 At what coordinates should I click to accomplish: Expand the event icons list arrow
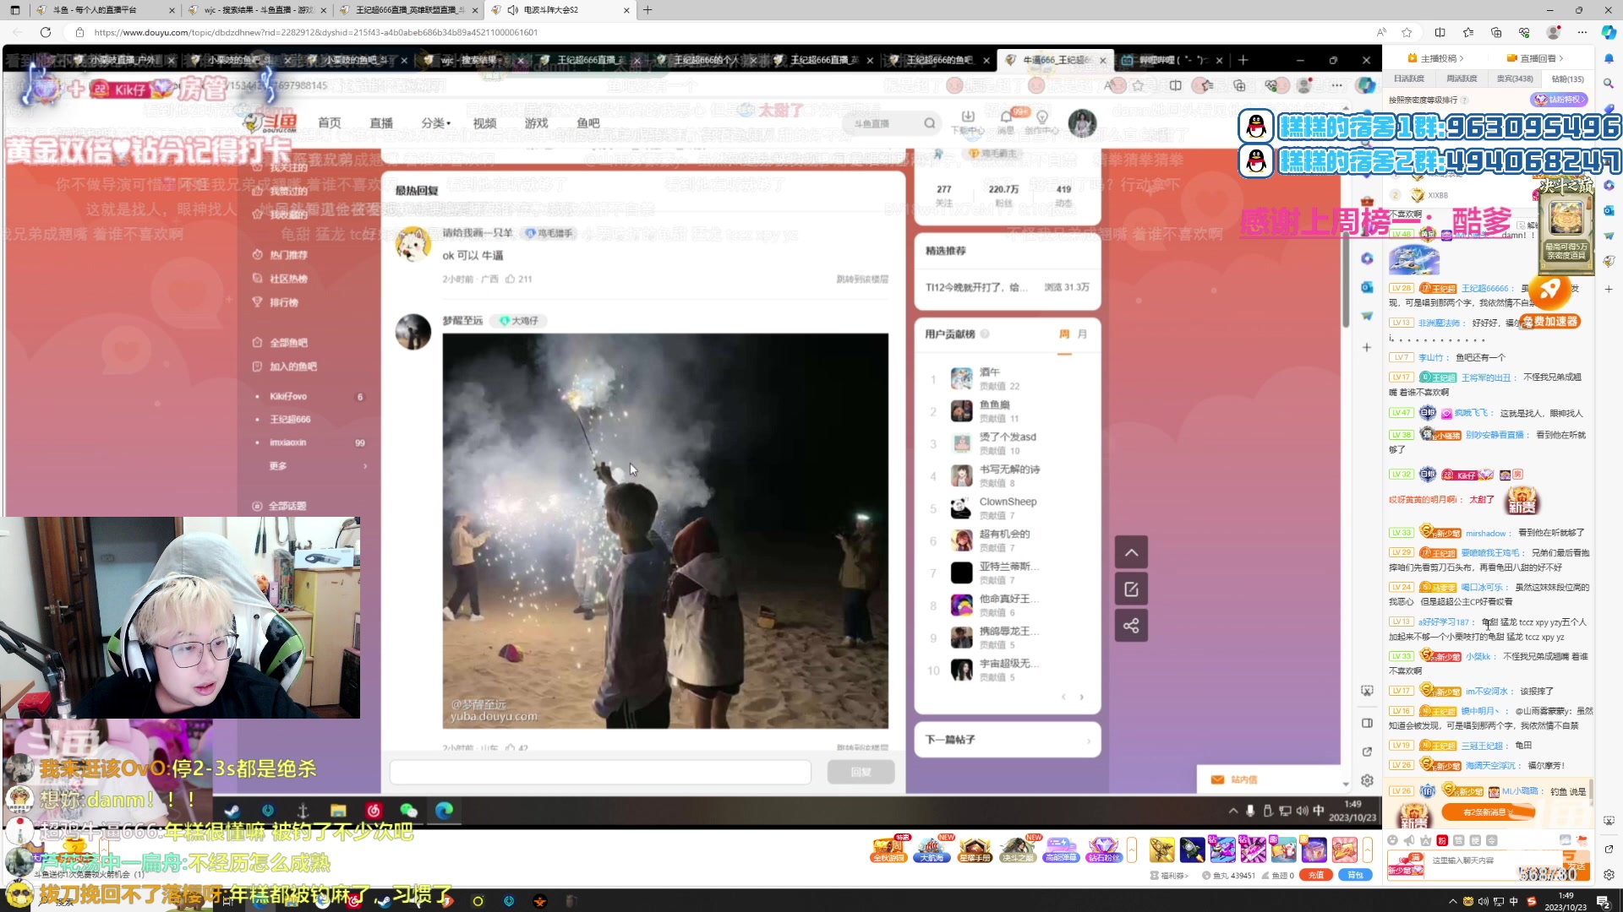(x=1132, y=850)
